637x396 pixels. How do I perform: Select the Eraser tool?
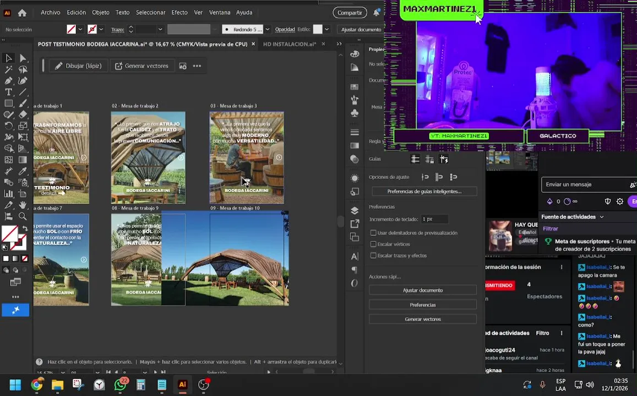click(x=23, y=115)
